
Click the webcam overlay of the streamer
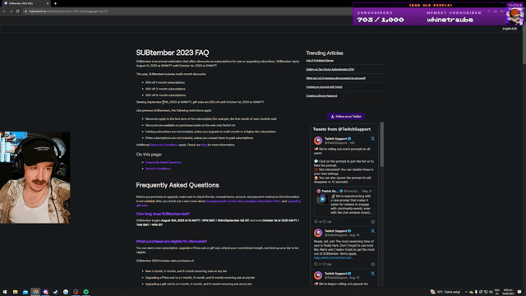click(35, 178)
